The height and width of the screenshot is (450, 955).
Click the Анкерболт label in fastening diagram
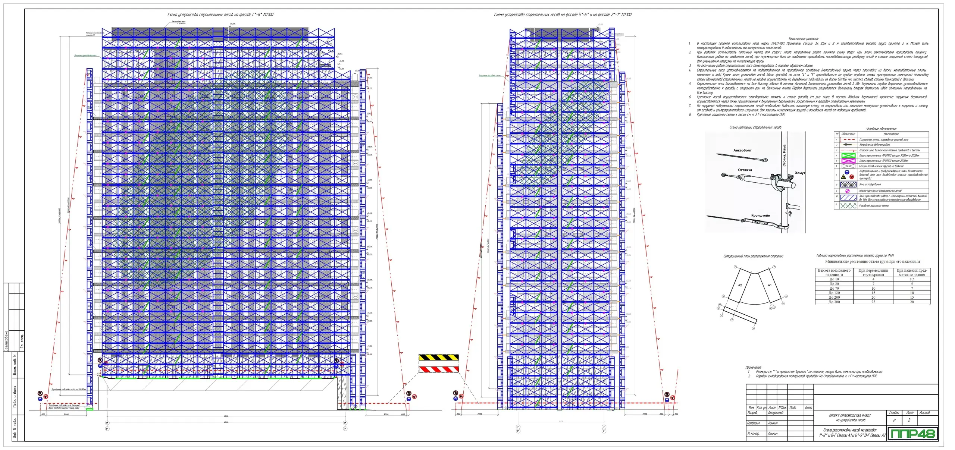(x=742, y=150)
